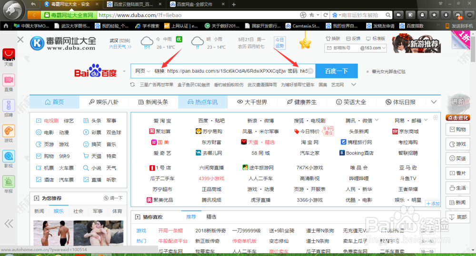Click the Liebao browser leopard logo
476x256 pixels.
(12, 10)
